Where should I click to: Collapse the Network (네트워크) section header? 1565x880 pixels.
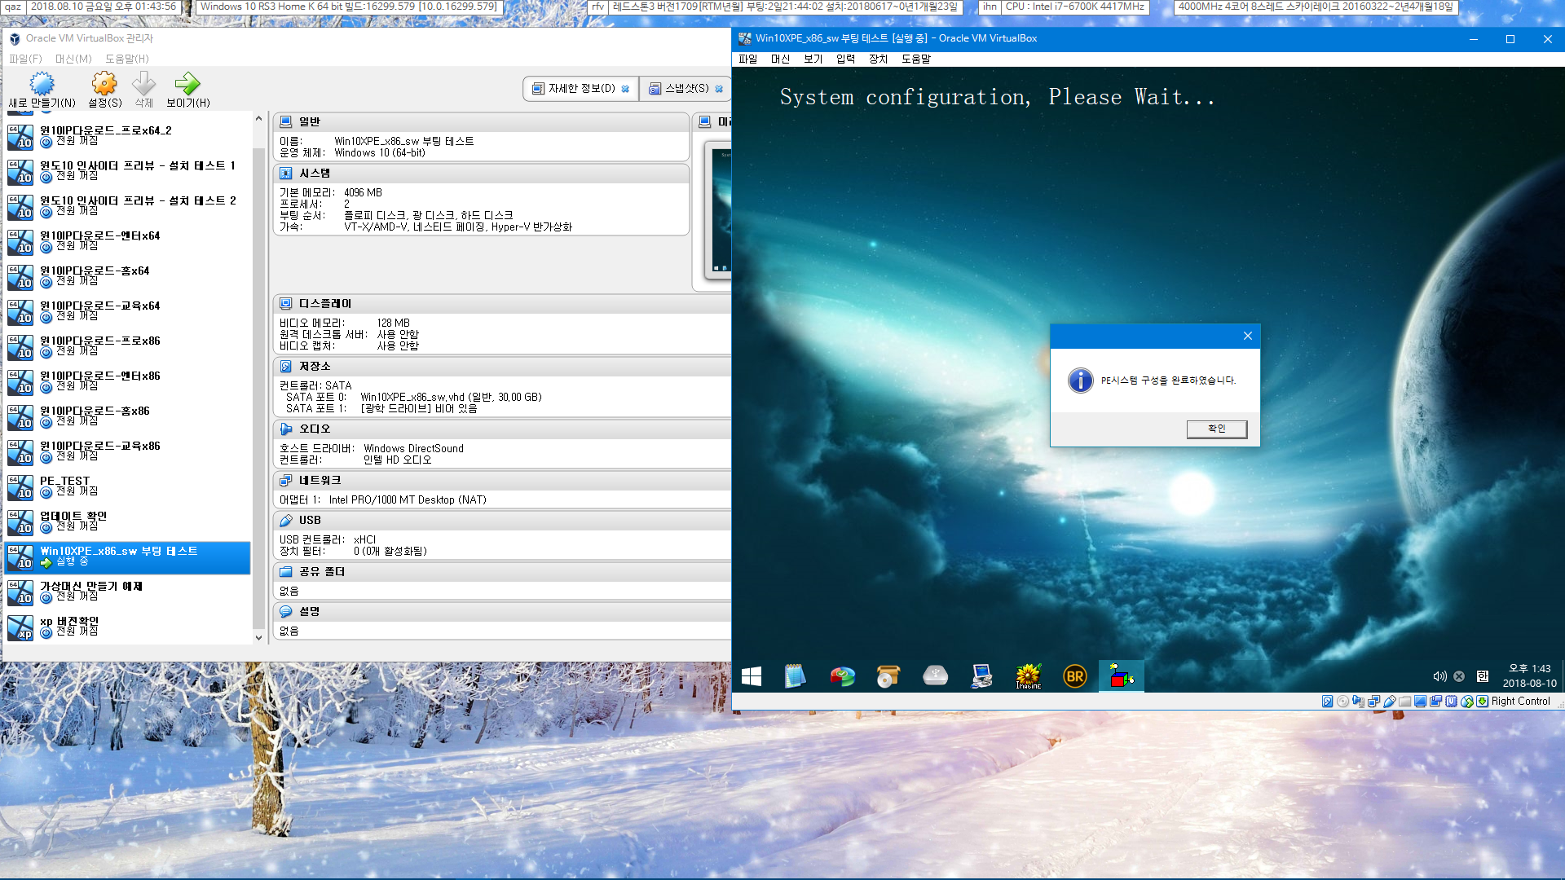coord(501,481)
